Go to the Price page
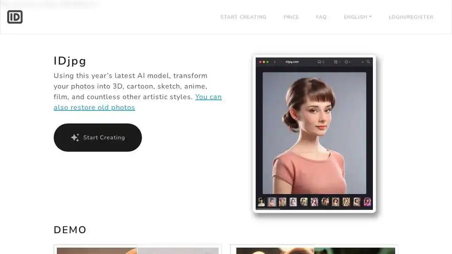This screenshot has width=452, height=254. 291,17
